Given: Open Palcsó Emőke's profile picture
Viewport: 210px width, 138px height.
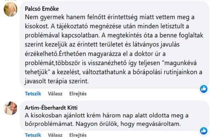Looking at the screenshot, I should point(10,9).
